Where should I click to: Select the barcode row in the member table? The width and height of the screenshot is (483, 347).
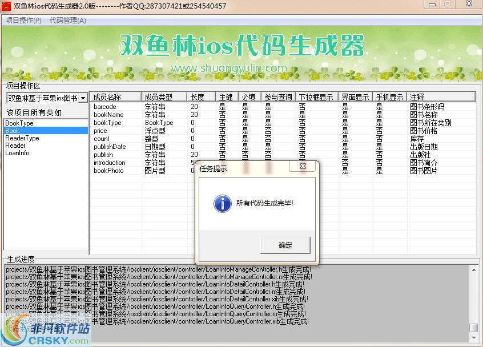pyautogui.click(x=105, y=107)
